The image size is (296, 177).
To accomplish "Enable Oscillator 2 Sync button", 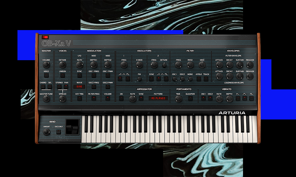I will tap(151, 79).
